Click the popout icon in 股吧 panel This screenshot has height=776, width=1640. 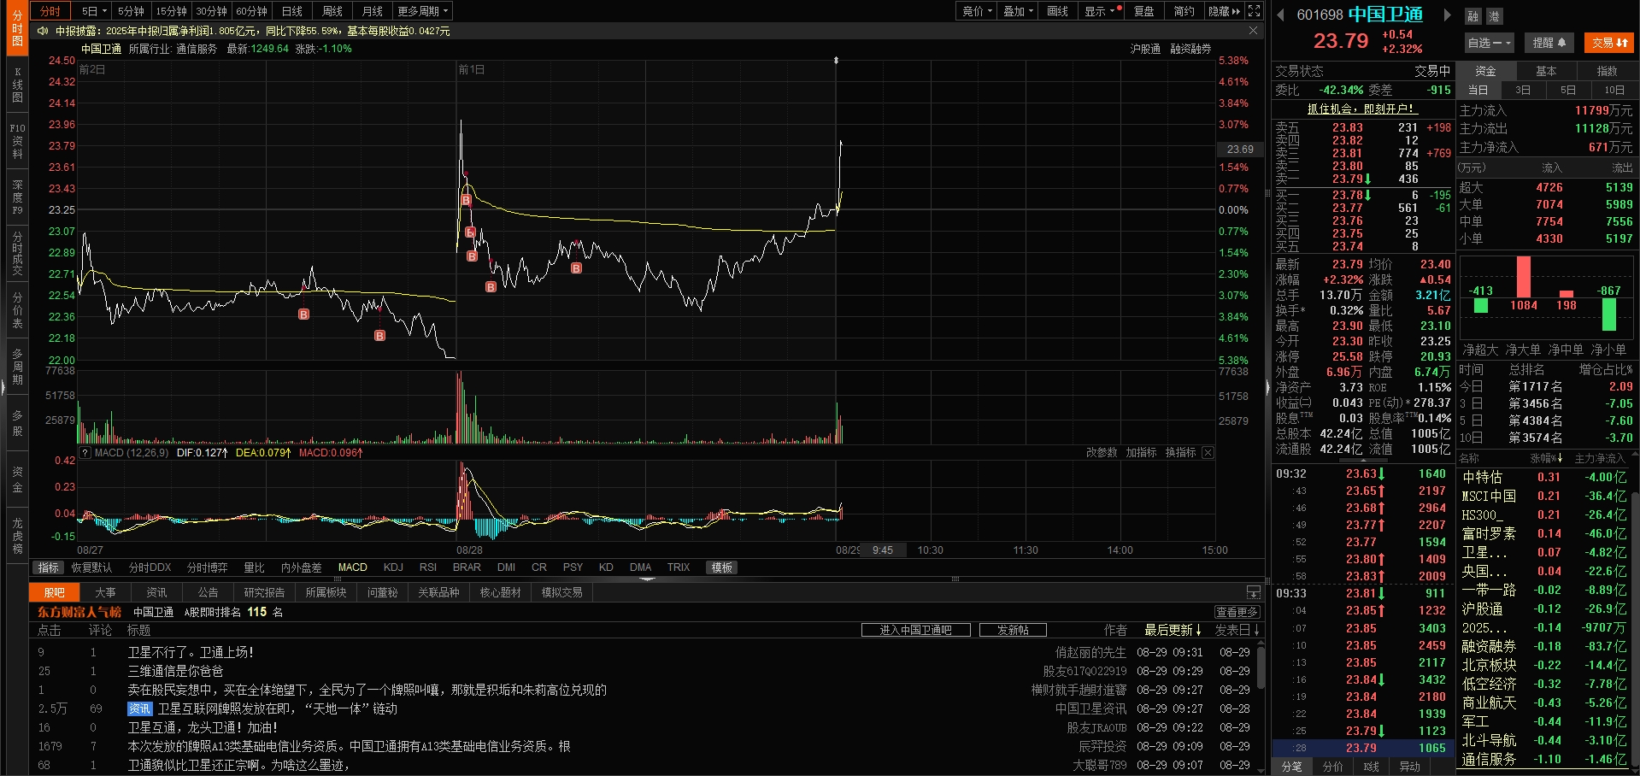point(1253,592)
